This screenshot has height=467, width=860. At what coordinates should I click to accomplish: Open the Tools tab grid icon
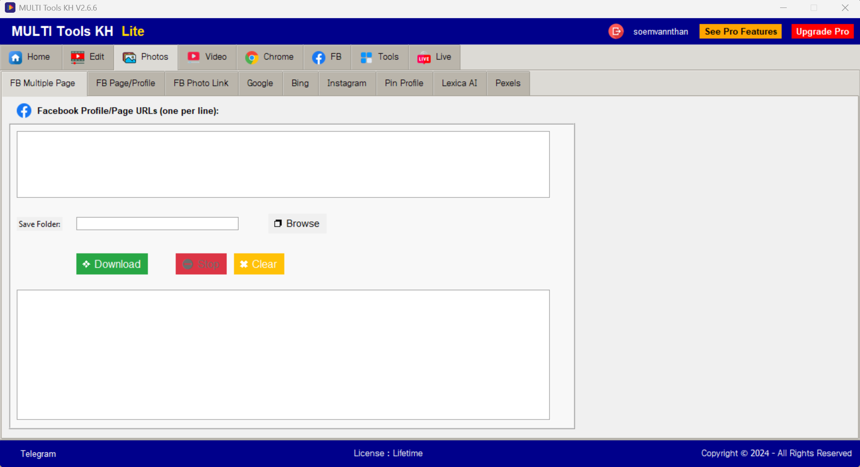[366, 57]
